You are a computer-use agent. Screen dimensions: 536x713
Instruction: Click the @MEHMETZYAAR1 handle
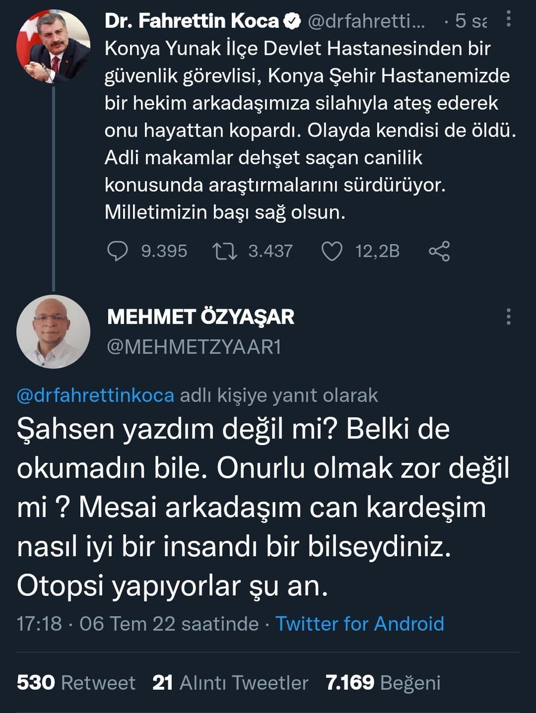coord(194,347)
